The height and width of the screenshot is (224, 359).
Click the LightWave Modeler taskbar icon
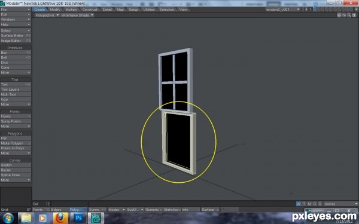click(96, 218)
